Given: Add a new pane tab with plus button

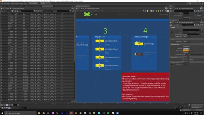Looking at the screenshot, I should 54,6.
